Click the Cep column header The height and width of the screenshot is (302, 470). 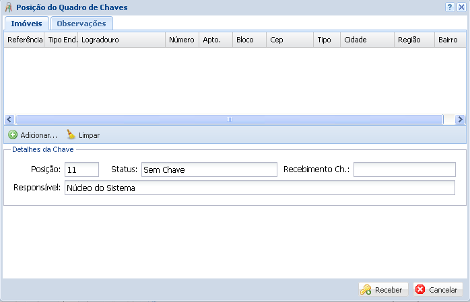290,40
